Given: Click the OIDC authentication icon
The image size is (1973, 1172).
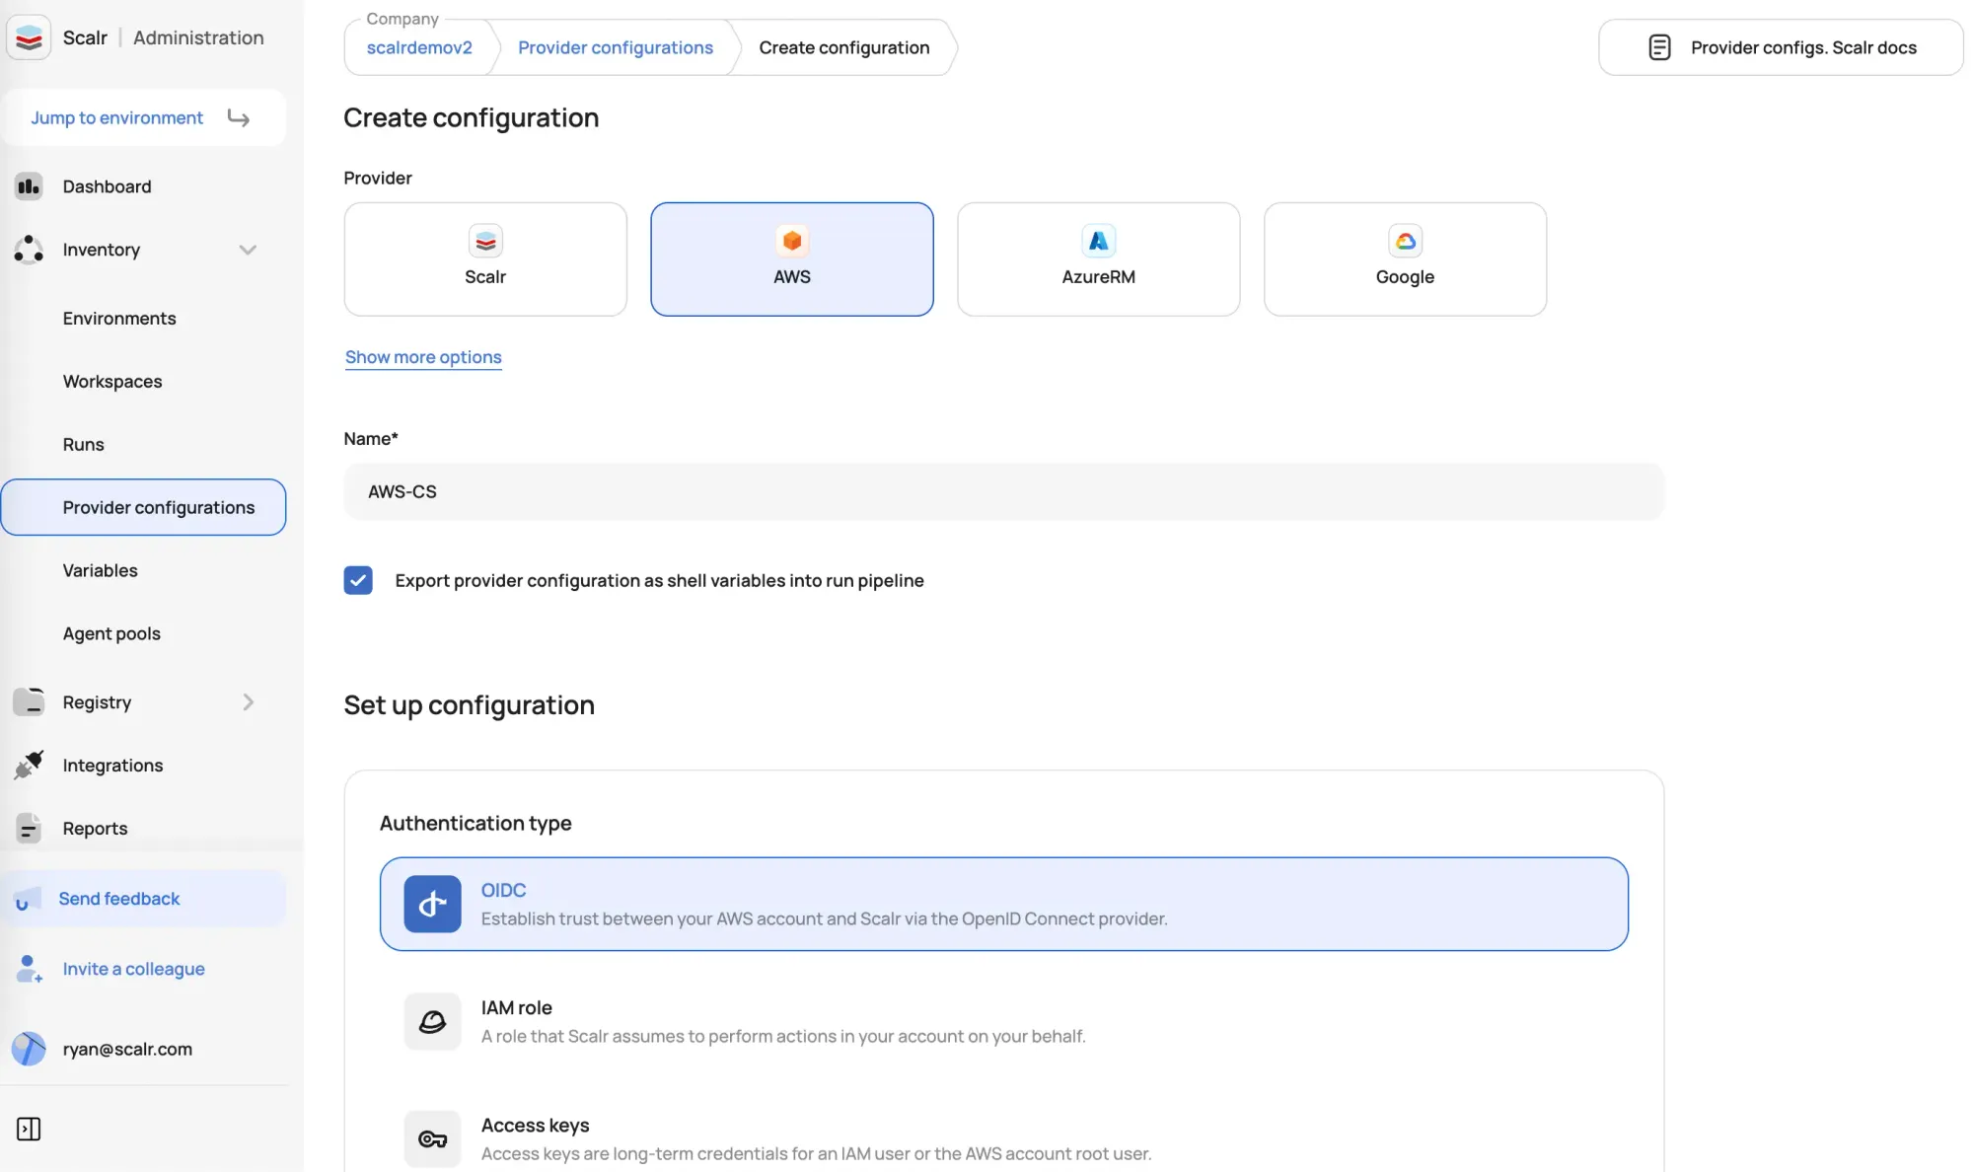Looking at the screenshot, I should (x=432, y=904).
